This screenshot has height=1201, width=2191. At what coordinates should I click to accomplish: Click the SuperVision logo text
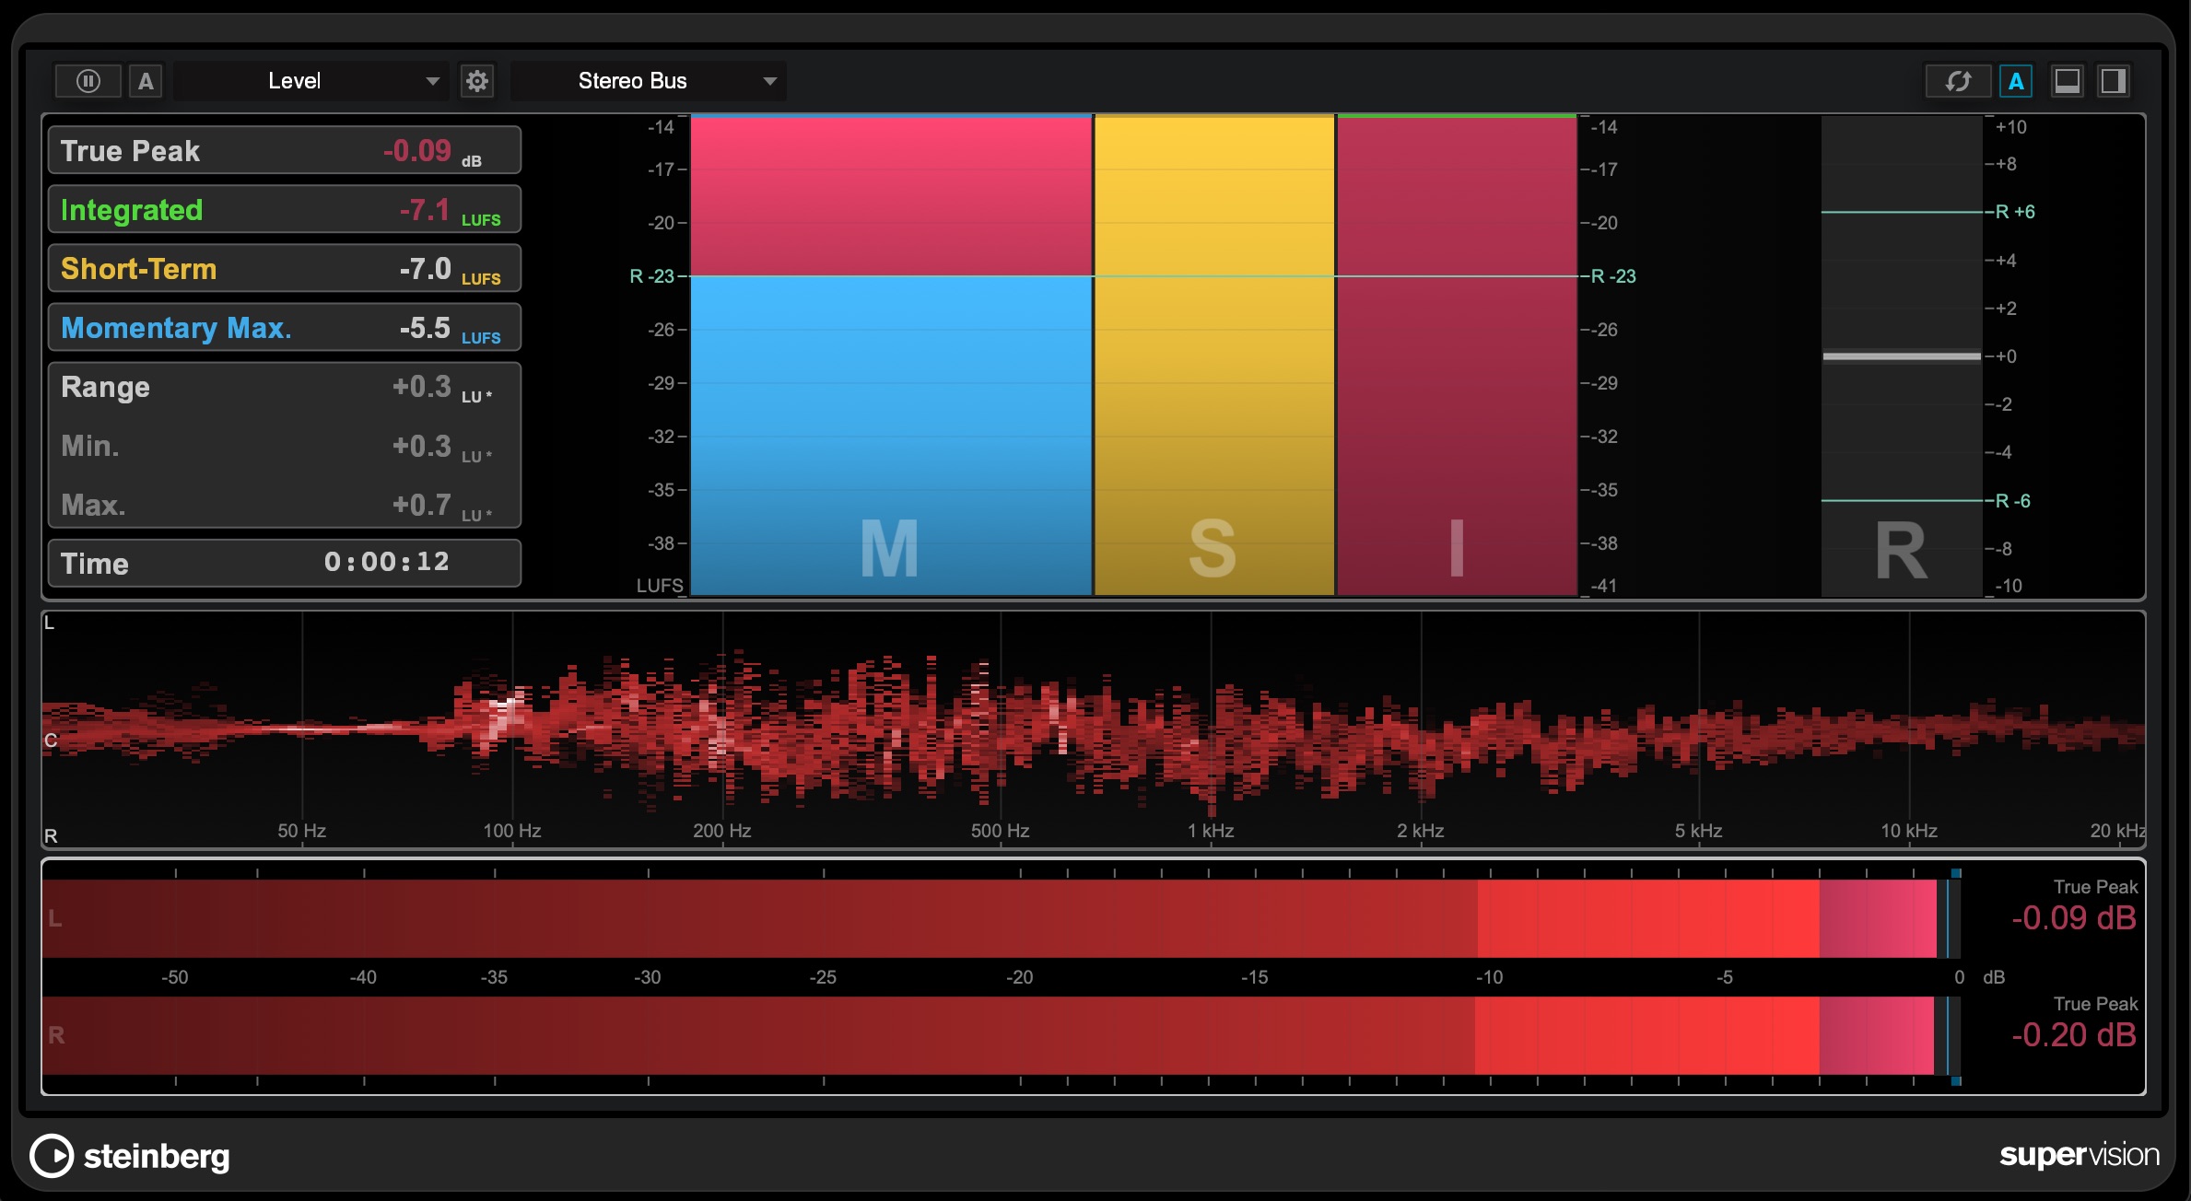click(x=2079, y=1155)
